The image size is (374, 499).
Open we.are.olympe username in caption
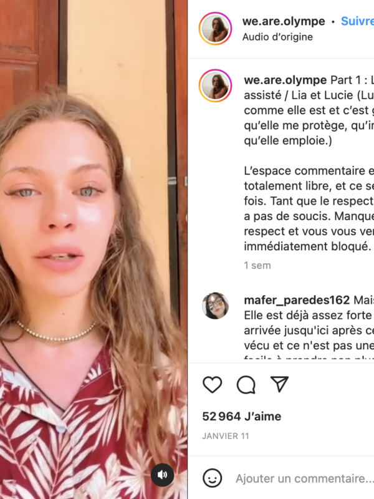285,80
